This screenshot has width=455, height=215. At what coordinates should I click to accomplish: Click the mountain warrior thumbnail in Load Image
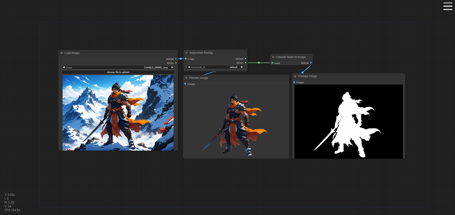pyautogui.click(x=118, y=113)
